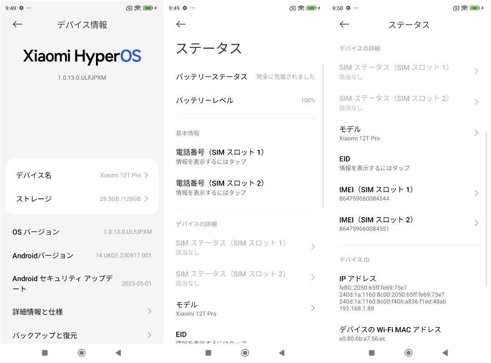The height and width of the screenshot is (363, 491).
Task: Tap Android セキュリティ アップデート row
Action: coord(82,283)
